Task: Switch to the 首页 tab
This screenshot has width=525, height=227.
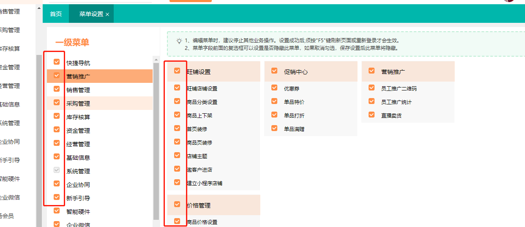Action: point(56,14)
